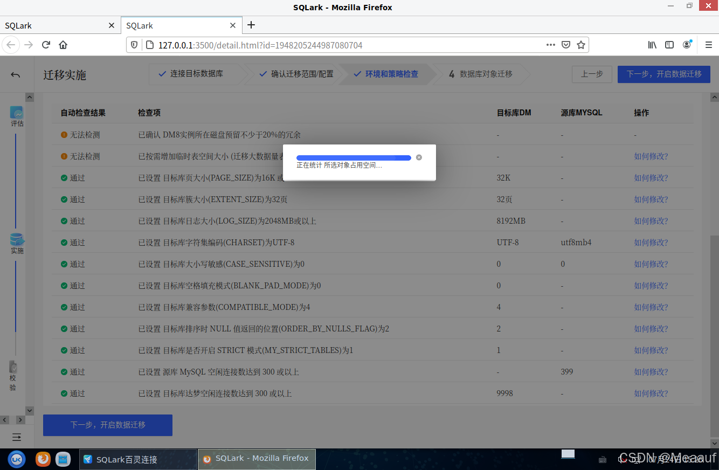Click the back arrow beside 迁移实施
Image resolution: width=719 pixels, height=470 pixels.
click(15, 75)
